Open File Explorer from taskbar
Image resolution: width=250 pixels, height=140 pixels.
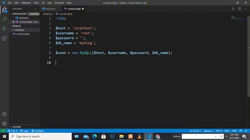click(121, 136)
